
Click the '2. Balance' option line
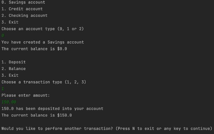coord(13,69)
